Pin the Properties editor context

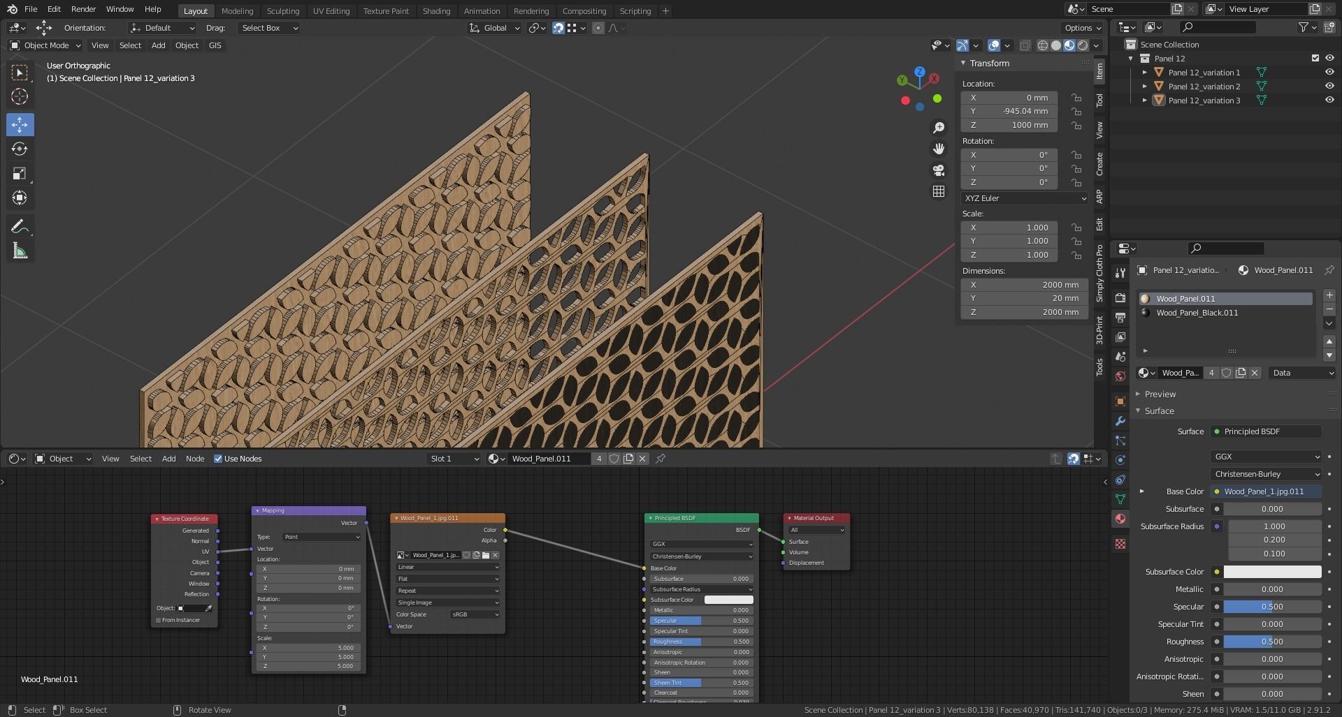[x=1329, y=270]
